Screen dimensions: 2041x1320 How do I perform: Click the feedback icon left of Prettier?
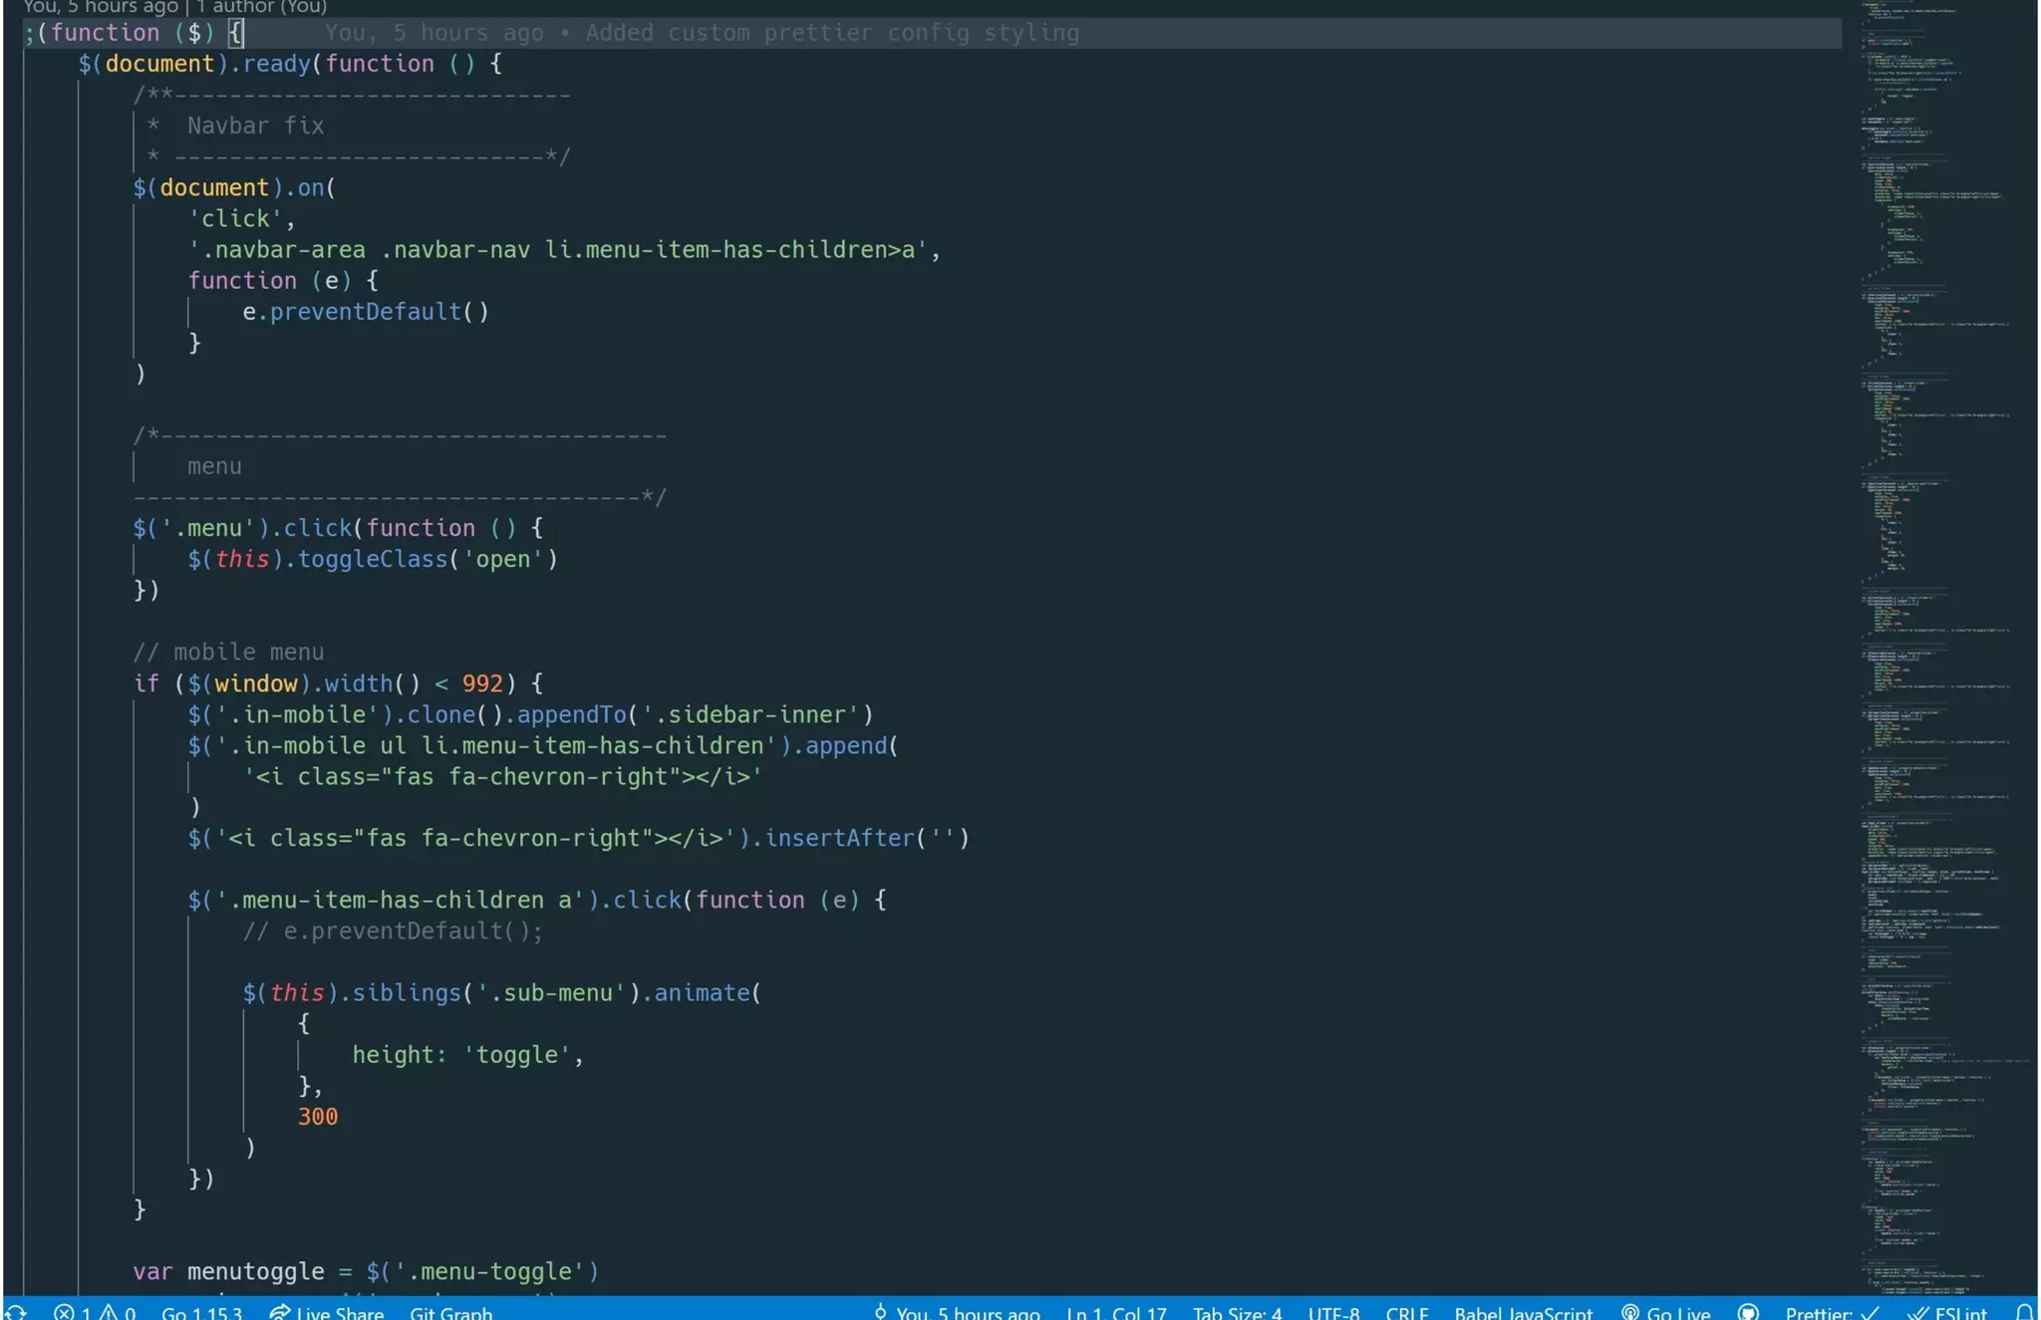[1748, 1312]
